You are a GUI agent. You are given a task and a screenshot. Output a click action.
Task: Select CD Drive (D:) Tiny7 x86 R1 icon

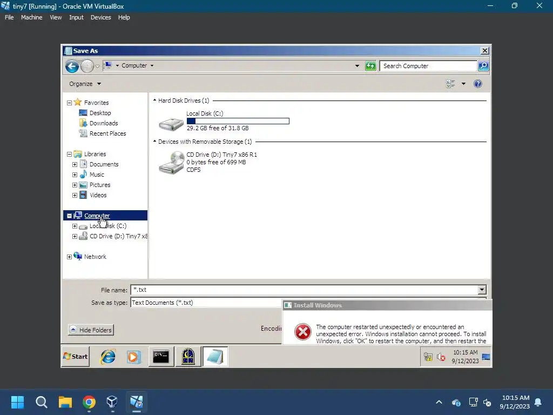click(171, 162)
